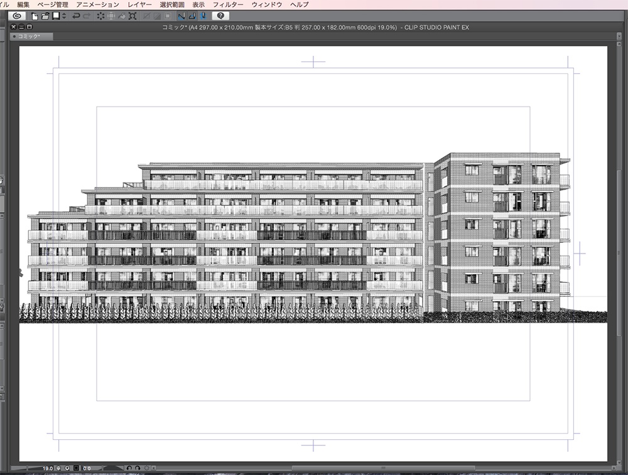Click the zoom slider showing 19.0
The height and width of the screenshot is (475, 628).
pyautogui.click(x=33, y=468)
